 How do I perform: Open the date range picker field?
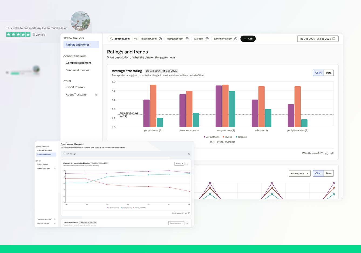click(x=318, y=39)
